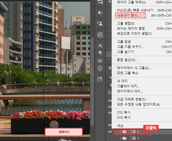
Task: Click the folder icon of 그룹 6
Action: click(x=124, y=131)
